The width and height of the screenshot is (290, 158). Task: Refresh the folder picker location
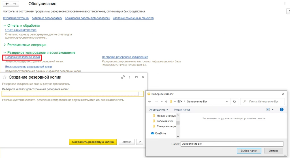point(234,102)
